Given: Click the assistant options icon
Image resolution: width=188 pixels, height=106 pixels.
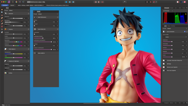Looking at the screenshot, I should (x=125, y=2).
